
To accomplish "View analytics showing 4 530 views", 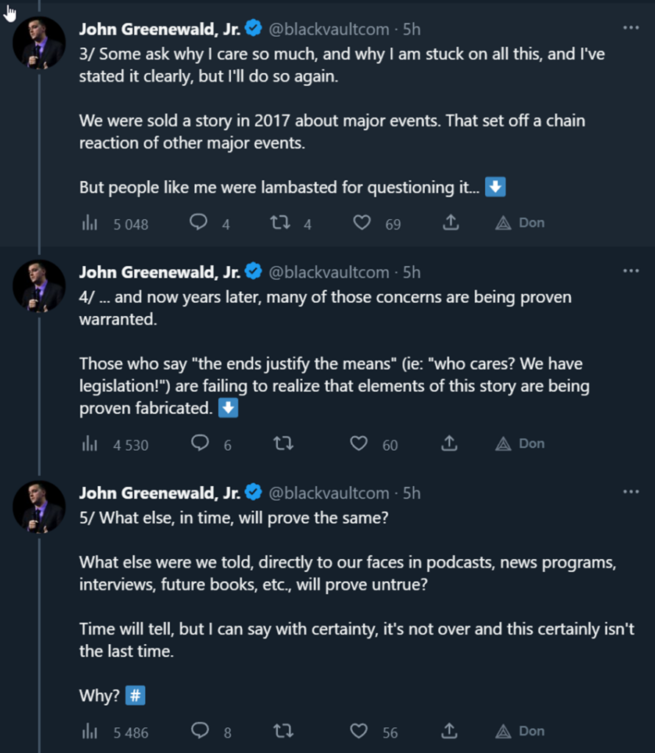I will (x=115, y=444).
